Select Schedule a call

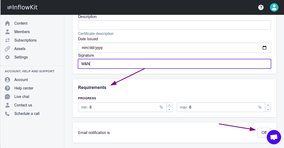27,114
